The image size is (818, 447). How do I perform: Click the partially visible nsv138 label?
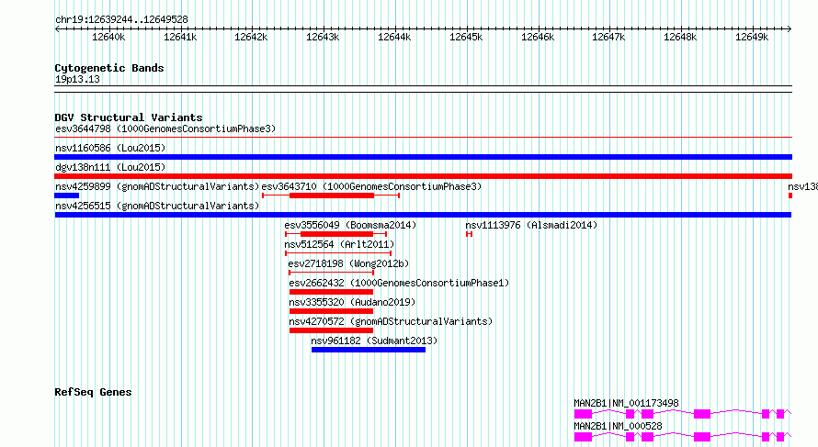tap(803, 186)
